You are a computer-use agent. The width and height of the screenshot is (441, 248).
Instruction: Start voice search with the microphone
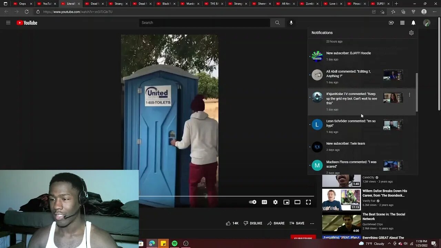291,23
